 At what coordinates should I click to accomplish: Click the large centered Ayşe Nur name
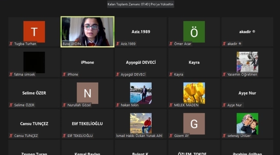tap(247, 93)
